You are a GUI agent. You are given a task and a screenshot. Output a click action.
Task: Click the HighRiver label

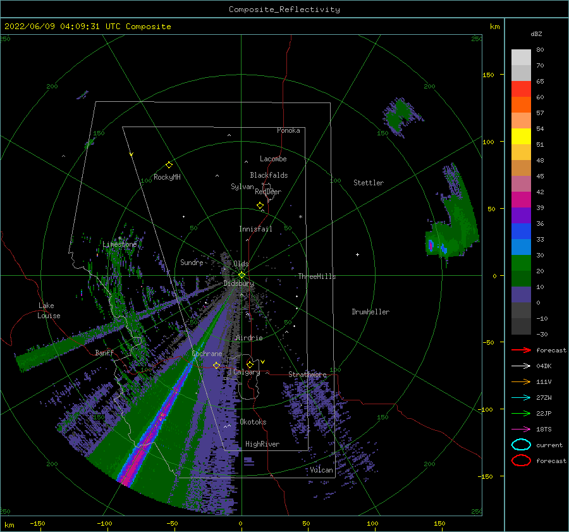click(x=262, y=444)
